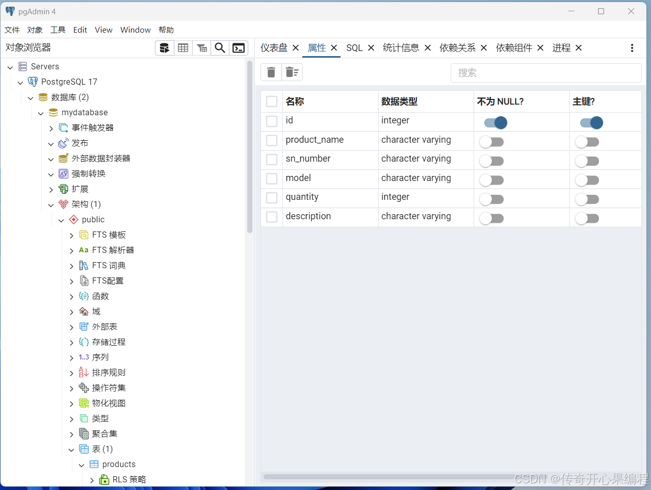Click the delete trash icon in properties toolbar
The width and height of the screenshot is (651, 490).
pos(271,72)
